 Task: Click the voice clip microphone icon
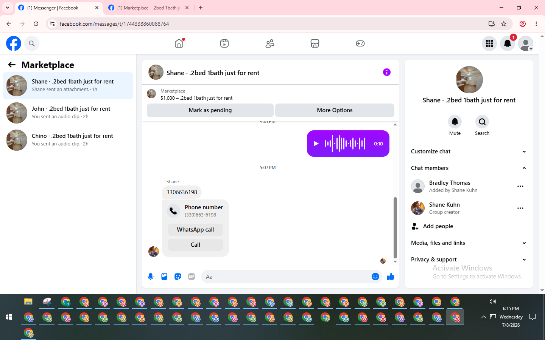(x=151, y=277)
